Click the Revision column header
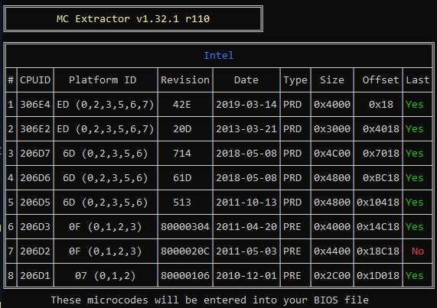The image size is (437, 308). tap(185, 80)
